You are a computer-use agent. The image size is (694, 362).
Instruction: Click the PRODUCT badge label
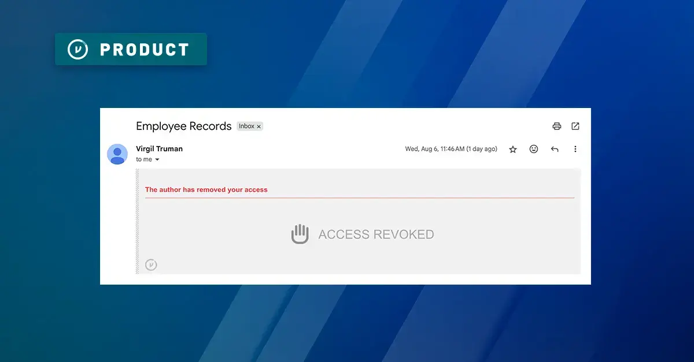[145, 50]
